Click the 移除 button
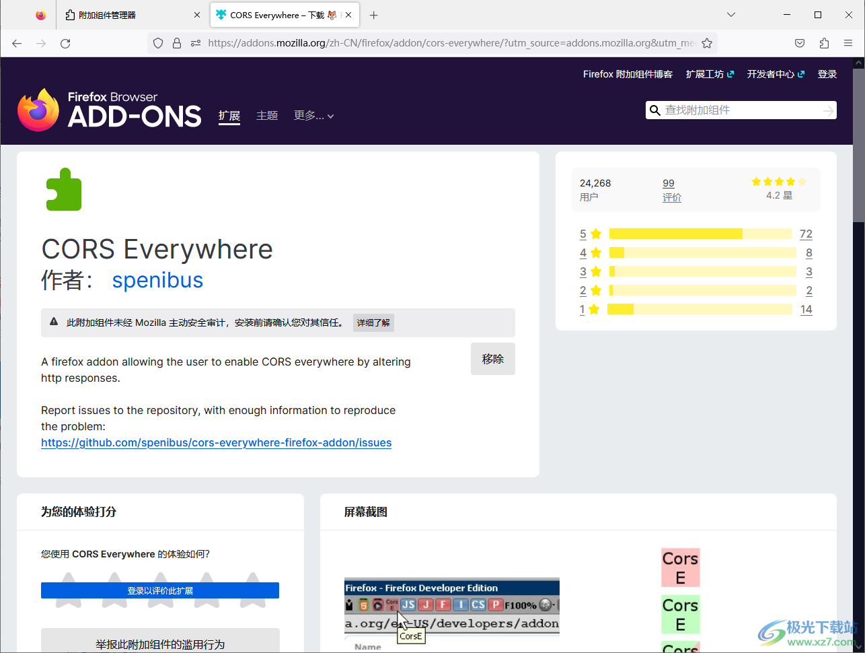This screenshot has height=653, width=865. pos(493,359)
